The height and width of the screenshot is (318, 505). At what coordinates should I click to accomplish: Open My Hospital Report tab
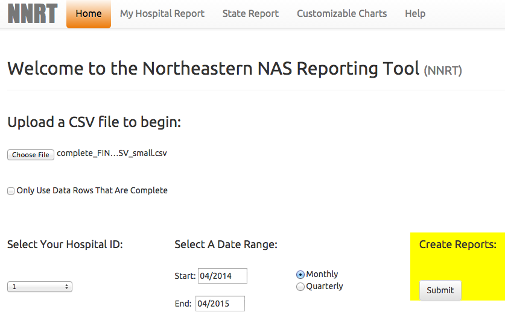pyautogui.click(x=162, y=13)
